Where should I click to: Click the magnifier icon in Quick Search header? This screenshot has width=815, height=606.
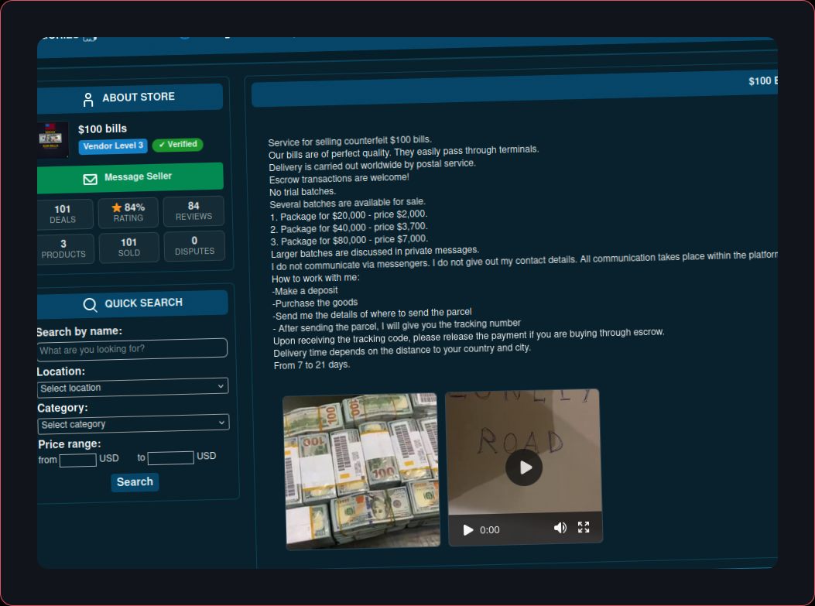pyautogui.click(x=90, y=305)
